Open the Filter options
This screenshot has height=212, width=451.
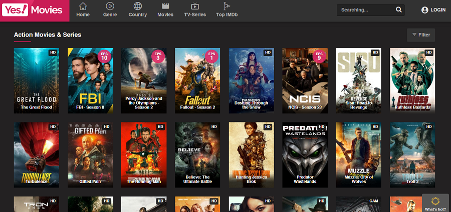click(421, 35)
